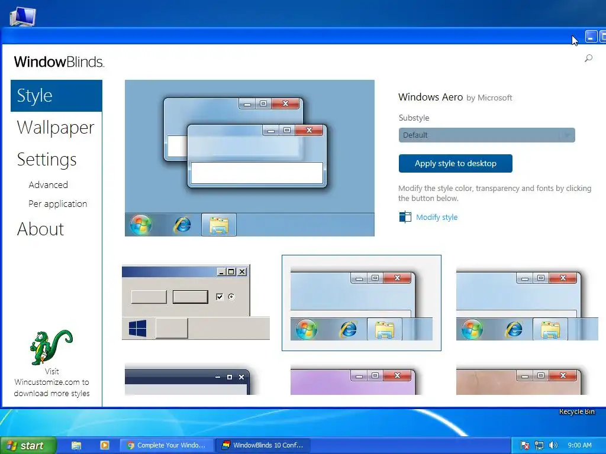Open the Settings section
Screen dimensions: 606x454
coord(47,159)
